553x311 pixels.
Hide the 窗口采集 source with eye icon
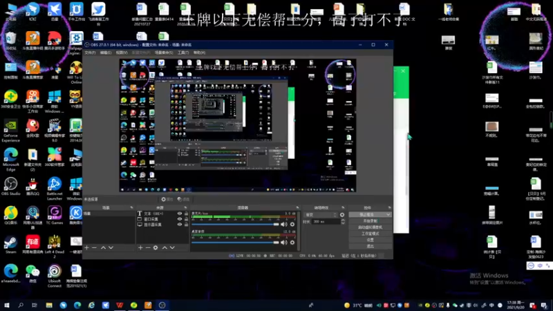tap(180, 219)
